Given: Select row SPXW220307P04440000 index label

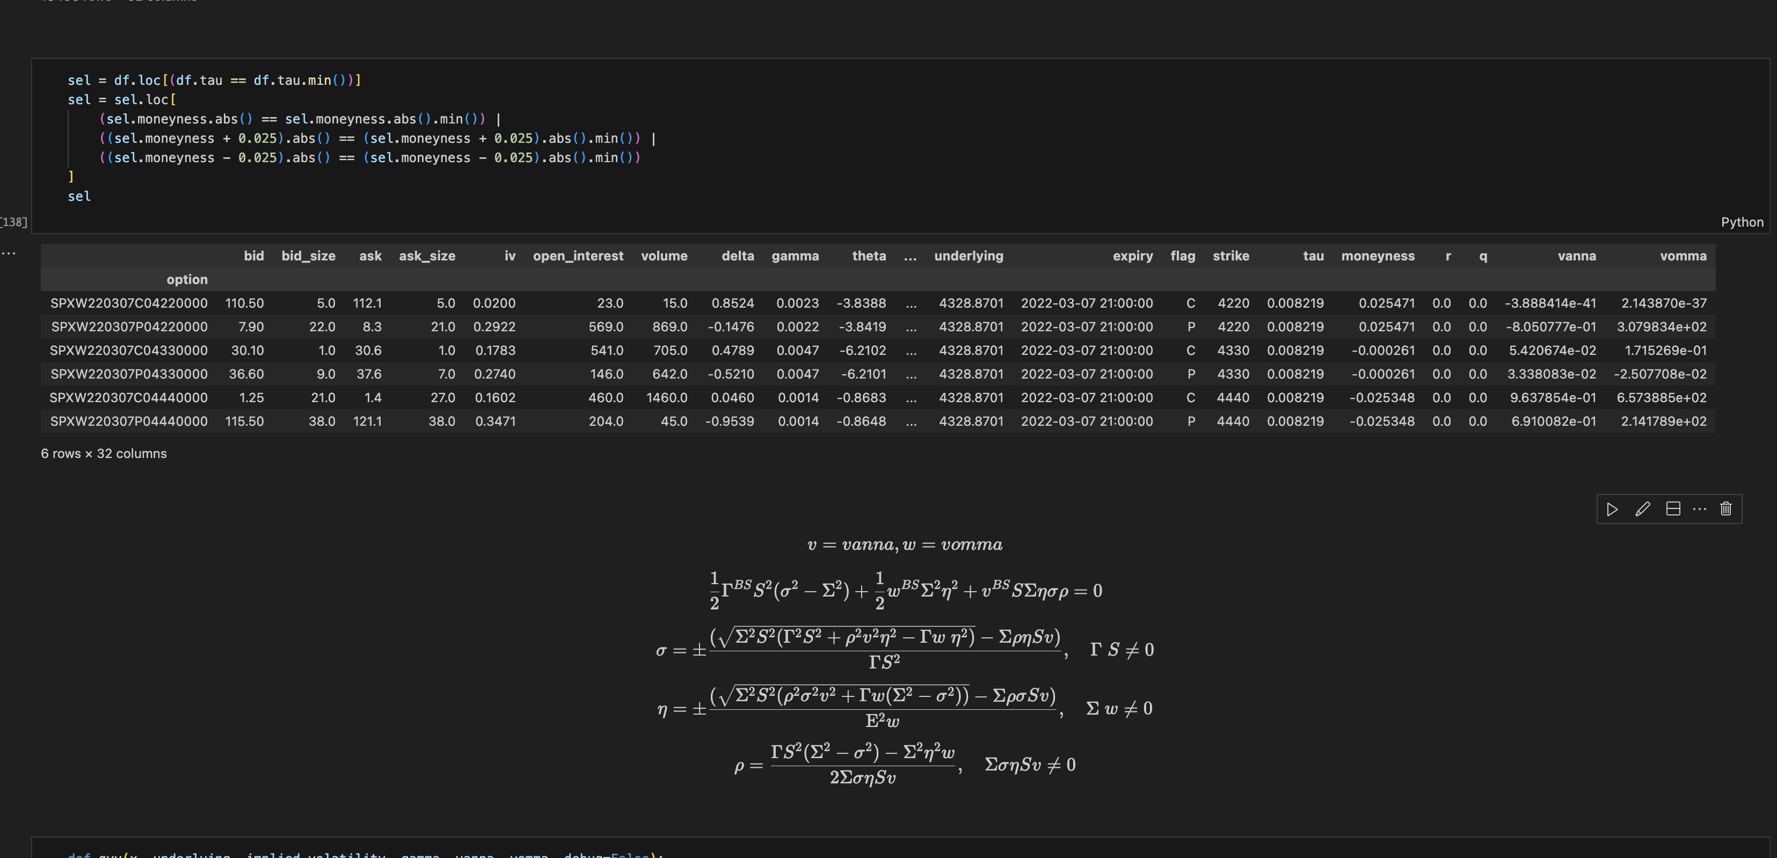Looking at the screenshot, I should 128,421.
